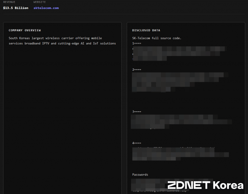Select the COMPANY OVERVIEW heading
248x194 pixels.
25,30
